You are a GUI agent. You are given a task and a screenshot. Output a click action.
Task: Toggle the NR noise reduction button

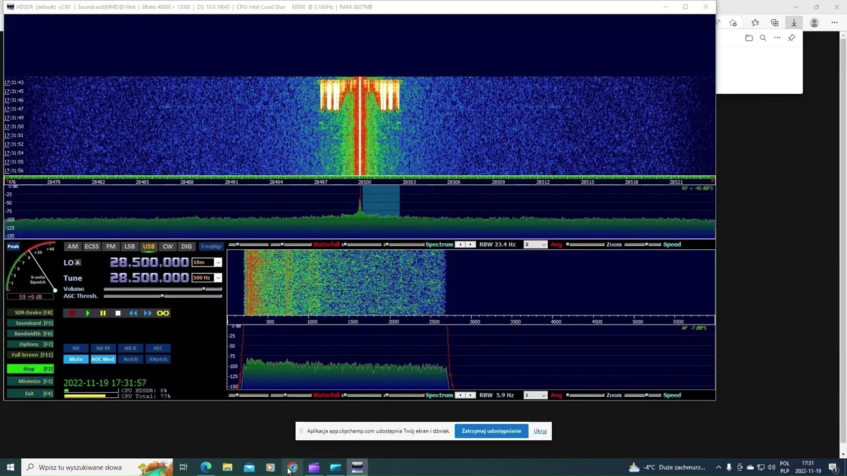pos(76,348)
